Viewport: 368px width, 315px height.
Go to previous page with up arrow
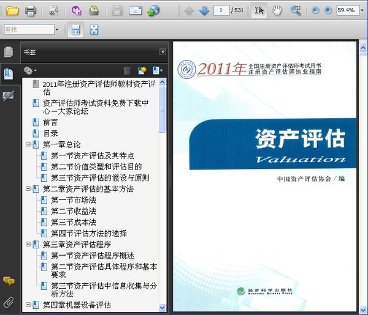(x=189, y=10)
